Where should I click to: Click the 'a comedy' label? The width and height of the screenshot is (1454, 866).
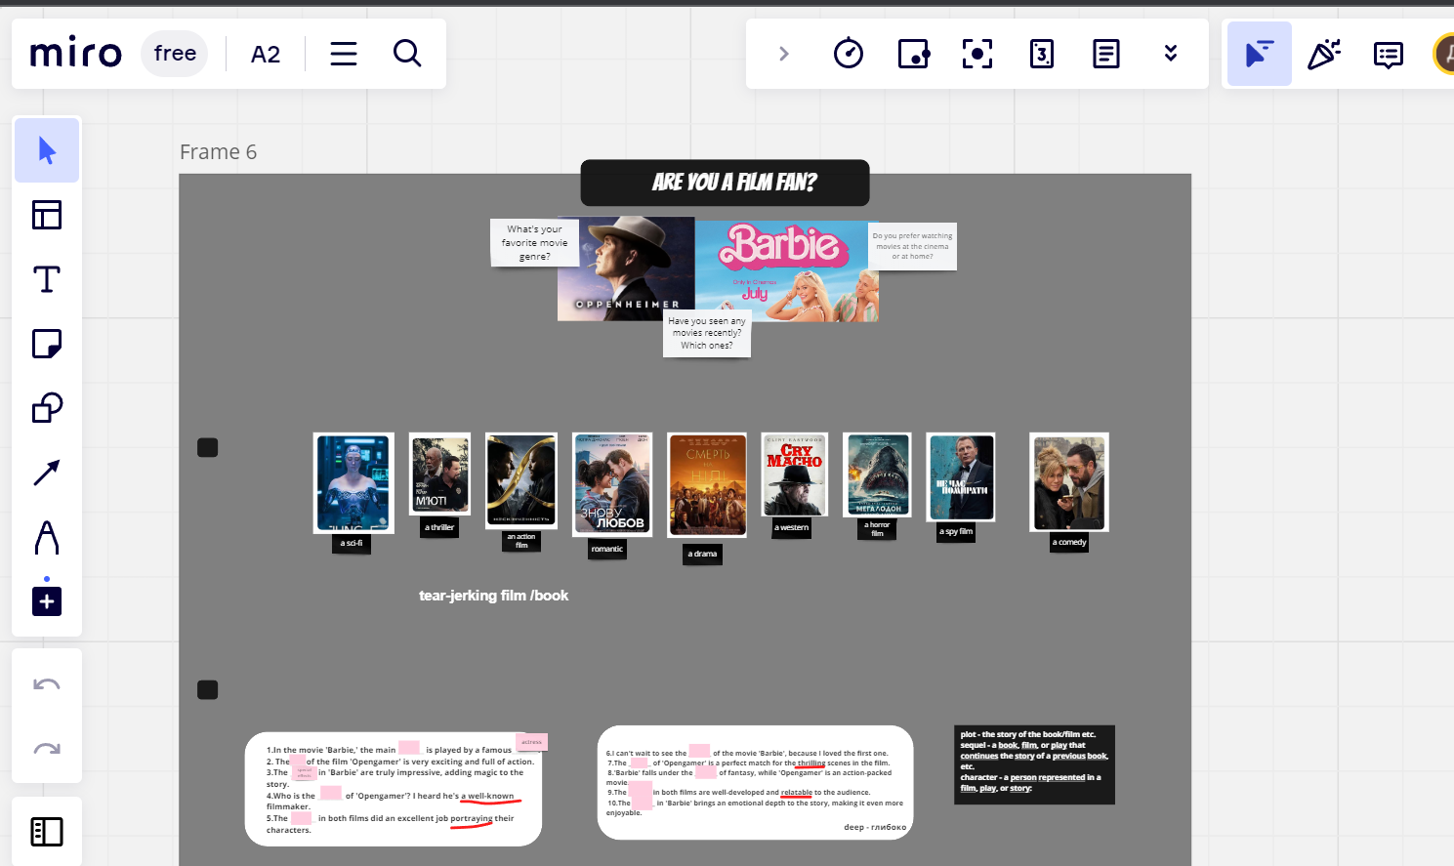click(1069, 542)
